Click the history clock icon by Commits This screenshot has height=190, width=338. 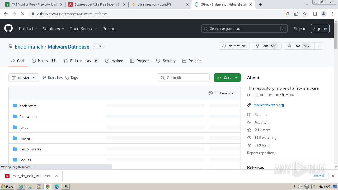coord(211,93)
